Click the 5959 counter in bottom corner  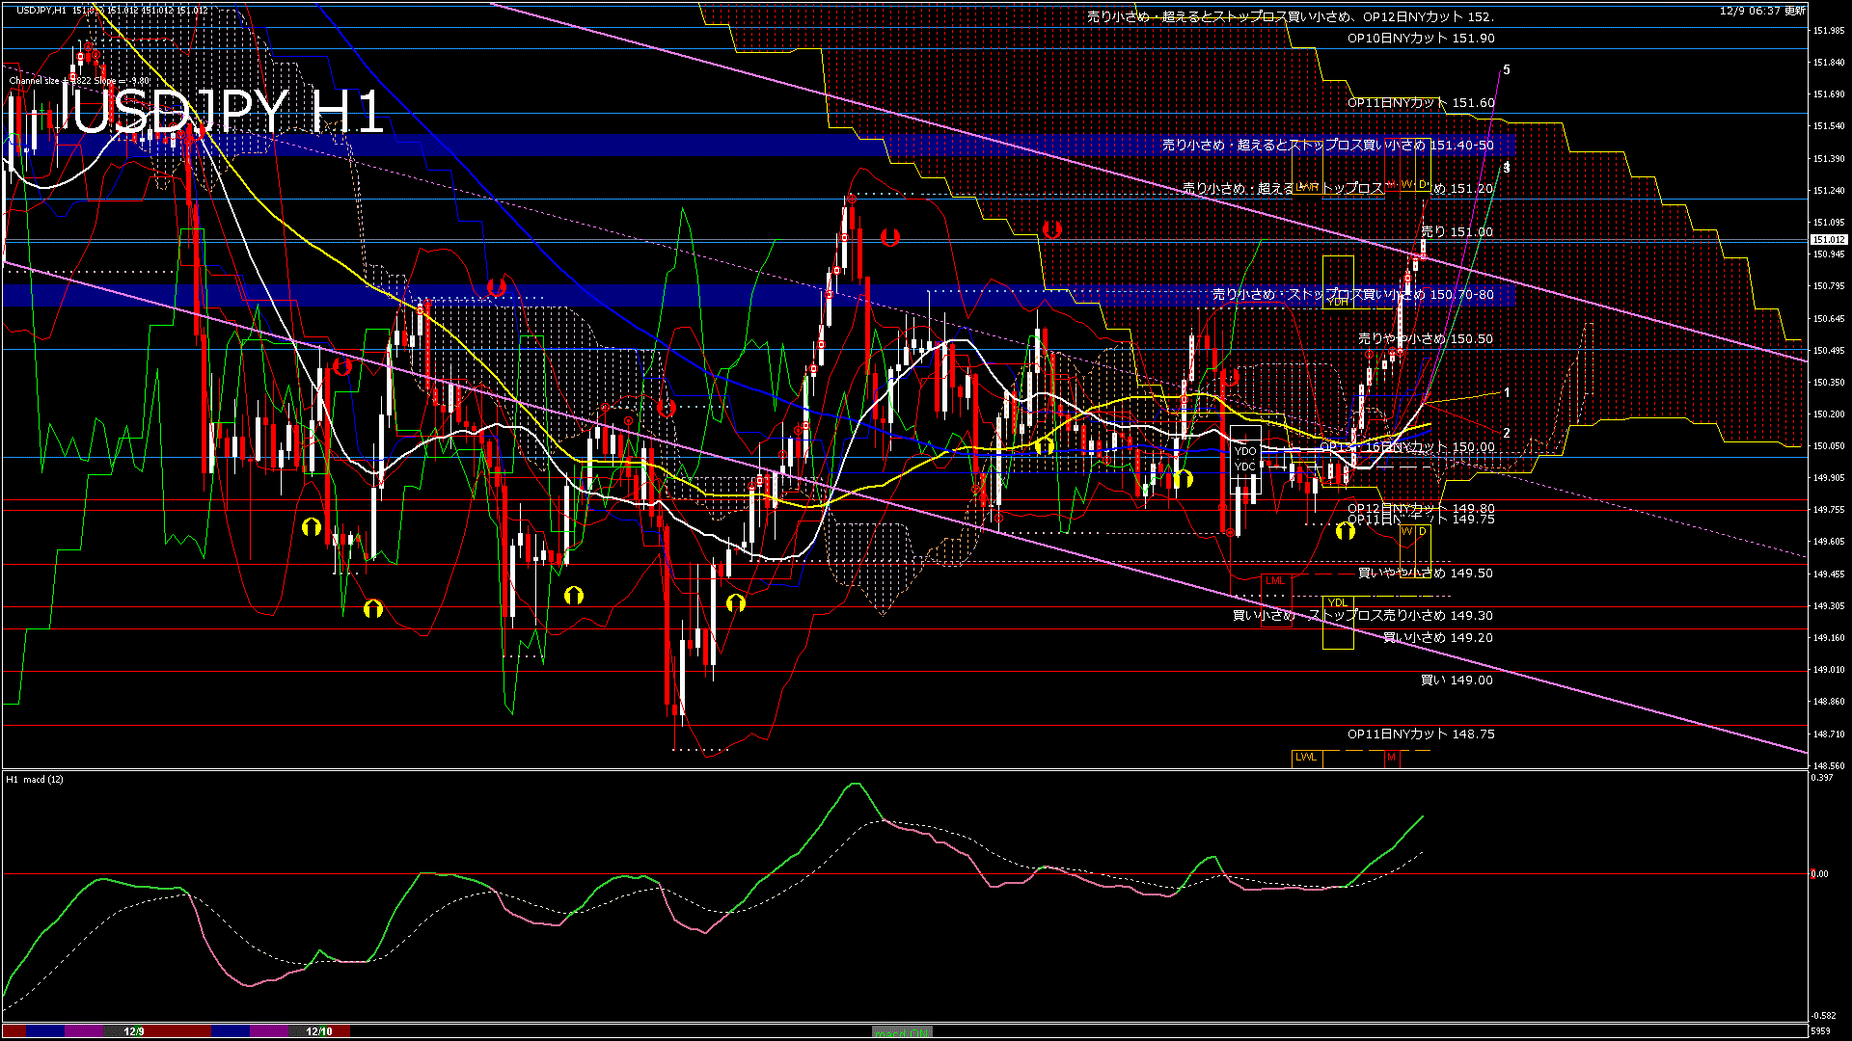[1819, 1031]
